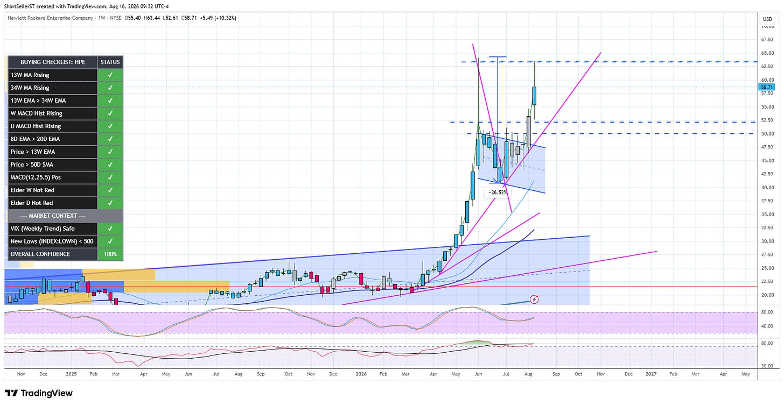Click the TradingView logo
The width and height of the screenshot is (784, 406).
[x=38, y=393]
